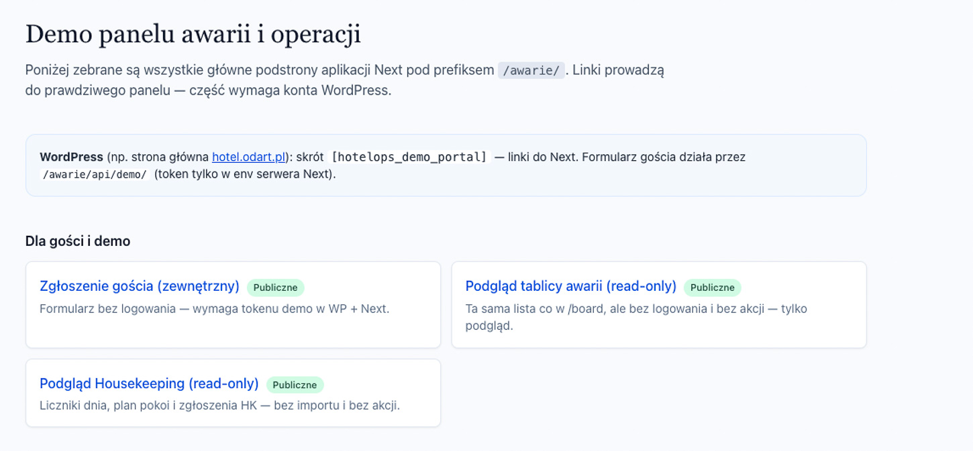Viewport: 973px width, 451px height.
Task: Click the bold WordPress label in info box
Action: tap(71, 157)
